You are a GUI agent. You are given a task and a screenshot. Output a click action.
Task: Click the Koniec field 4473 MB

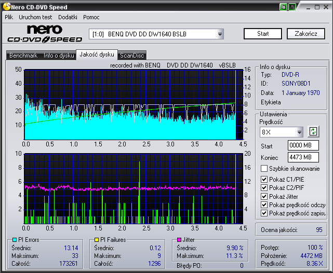(x=303, y=157)
